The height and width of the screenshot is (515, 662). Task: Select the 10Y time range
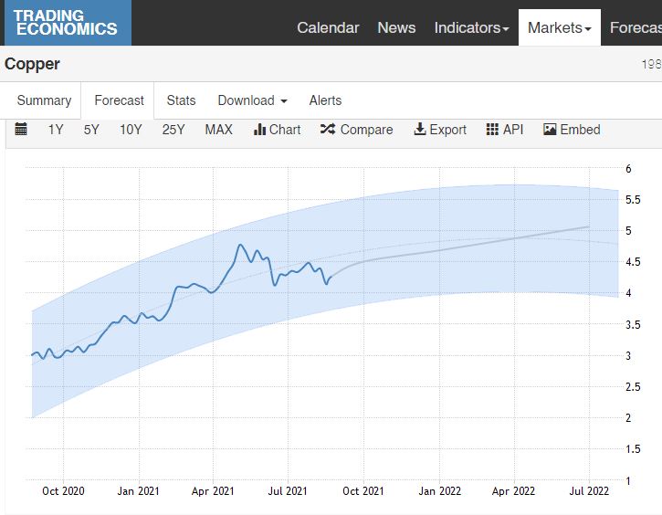(131, 130)
